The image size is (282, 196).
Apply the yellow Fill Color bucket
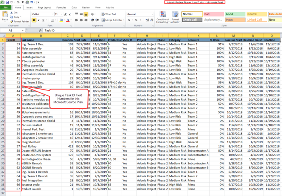(61, 20)
